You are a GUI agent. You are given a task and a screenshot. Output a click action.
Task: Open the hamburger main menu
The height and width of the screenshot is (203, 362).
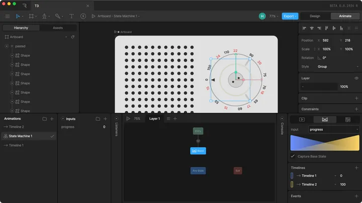pos(7,16)
